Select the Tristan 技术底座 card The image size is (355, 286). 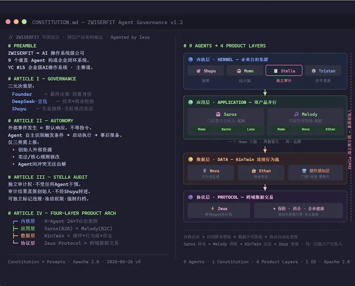323,70
